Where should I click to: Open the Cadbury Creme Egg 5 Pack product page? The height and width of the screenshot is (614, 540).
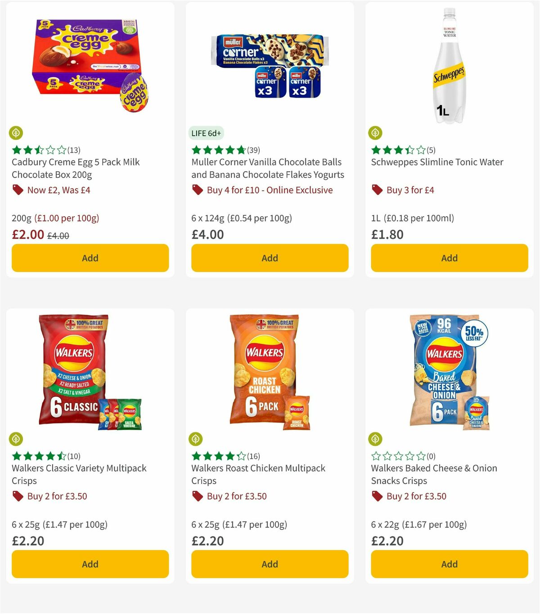[x=75, y=168]
